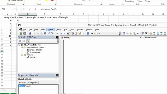Open the Run menu
This screenshot has height=94, width=167.
65,30
